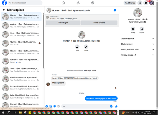Screen dimensions: 158x115
Task: Expand Media, files and links section
Action: coord(137,50)
